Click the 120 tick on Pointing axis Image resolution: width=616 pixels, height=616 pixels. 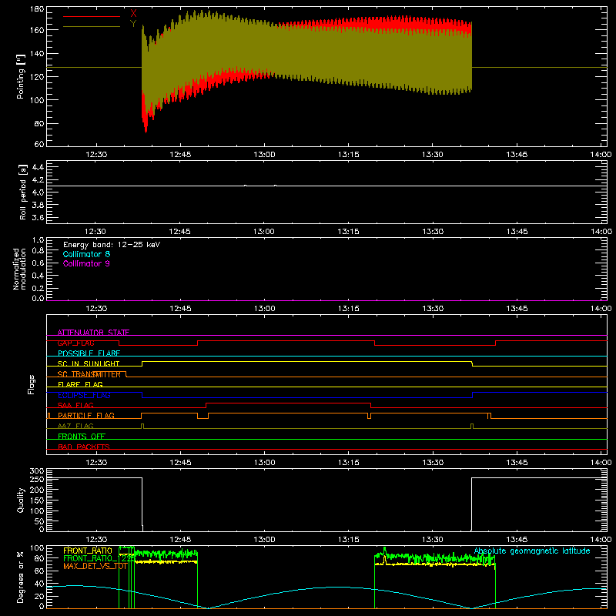tap(37, 76)
